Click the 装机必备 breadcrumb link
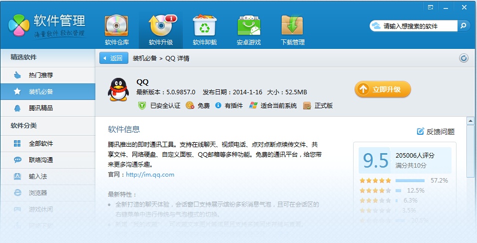This screenshot has height=243, width=477. point(144,58)
